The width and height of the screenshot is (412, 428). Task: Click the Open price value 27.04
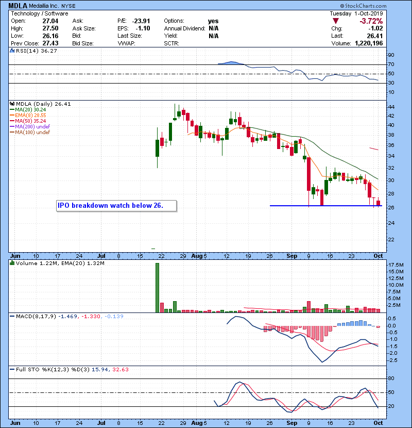pyautogui.click(x=50, y=21)
